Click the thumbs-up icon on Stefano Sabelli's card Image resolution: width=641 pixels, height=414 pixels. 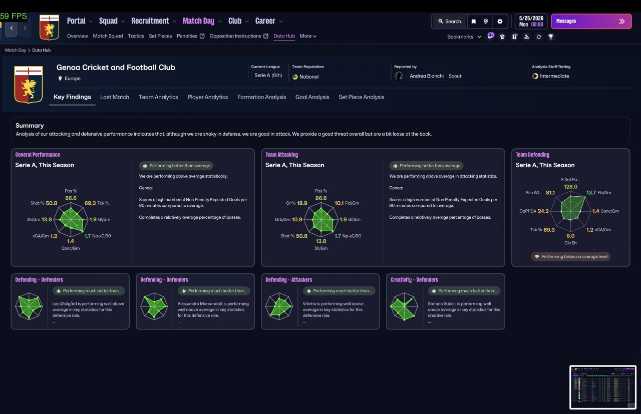433,291
